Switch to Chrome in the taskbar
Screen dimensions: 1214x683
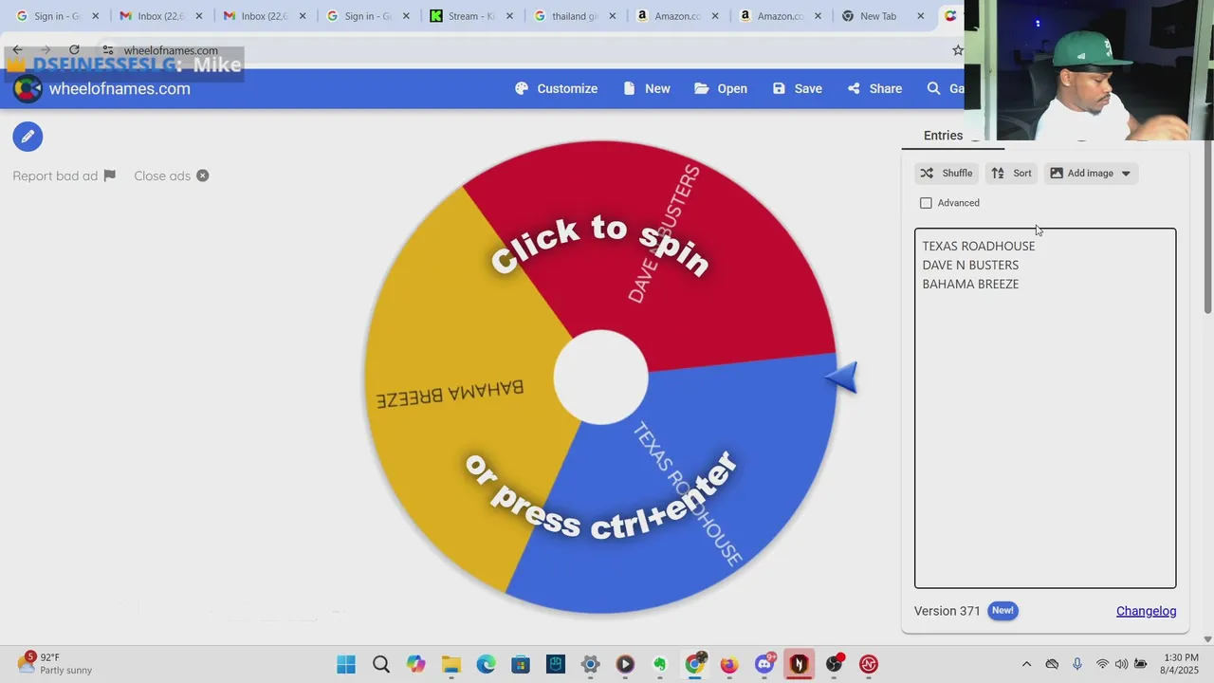pyautogui.click(x=695, y=664)
